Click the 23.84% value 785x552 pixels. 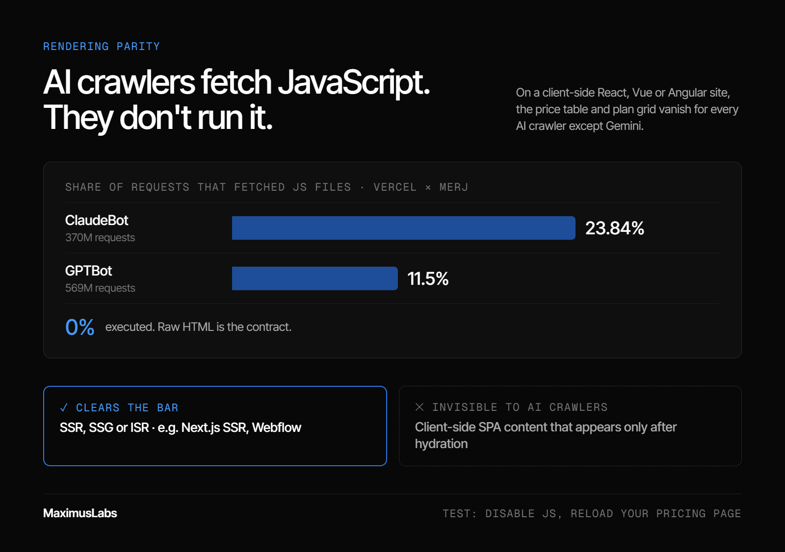tap(614, 228)
